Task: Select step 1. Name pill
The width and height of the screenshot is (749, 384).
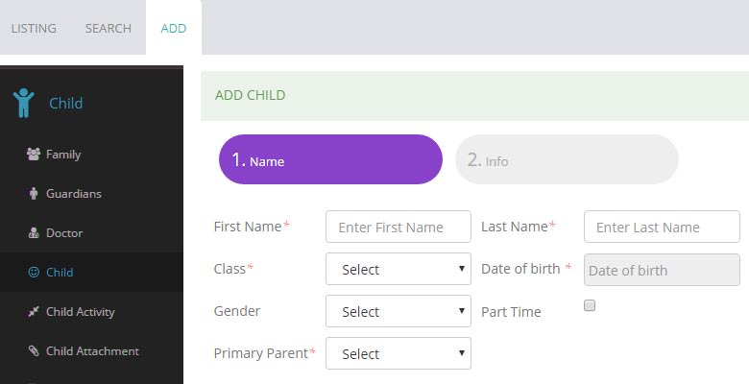Action: pos(330,159)
